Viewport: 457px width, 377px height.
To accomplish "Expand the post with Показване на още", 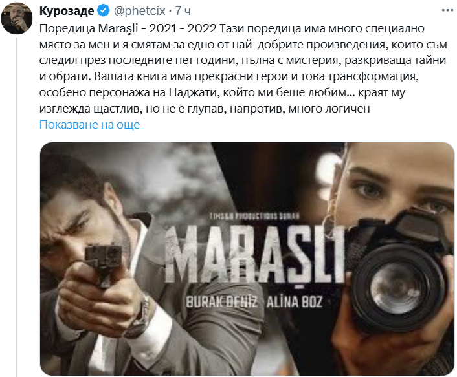I will coord(89,125).
